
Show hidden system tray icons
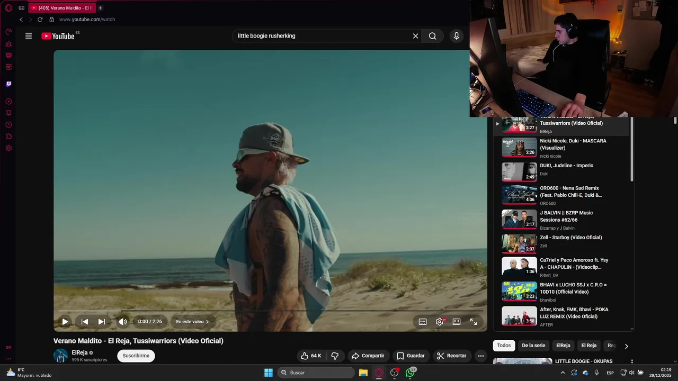563,373
